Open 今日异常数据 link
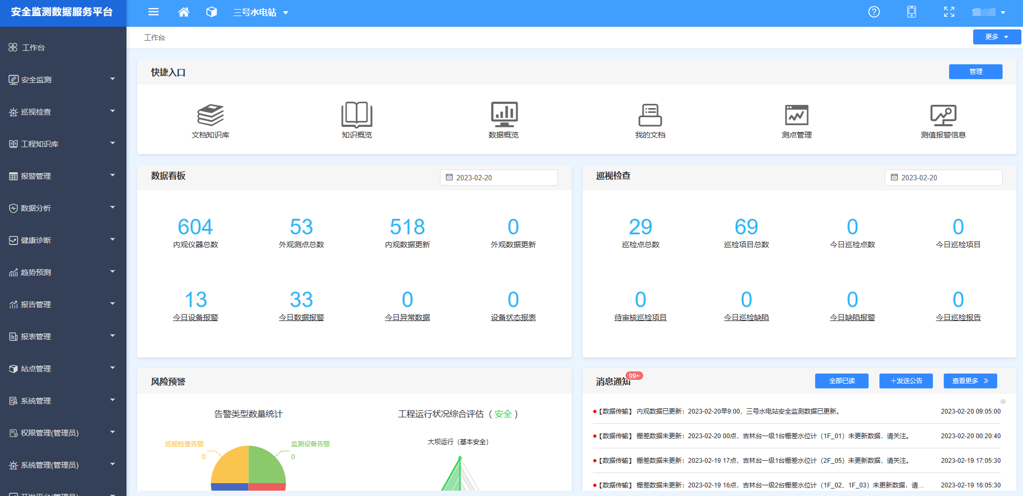This screenshot has width=1023, height=496. [x=407, y=317]
